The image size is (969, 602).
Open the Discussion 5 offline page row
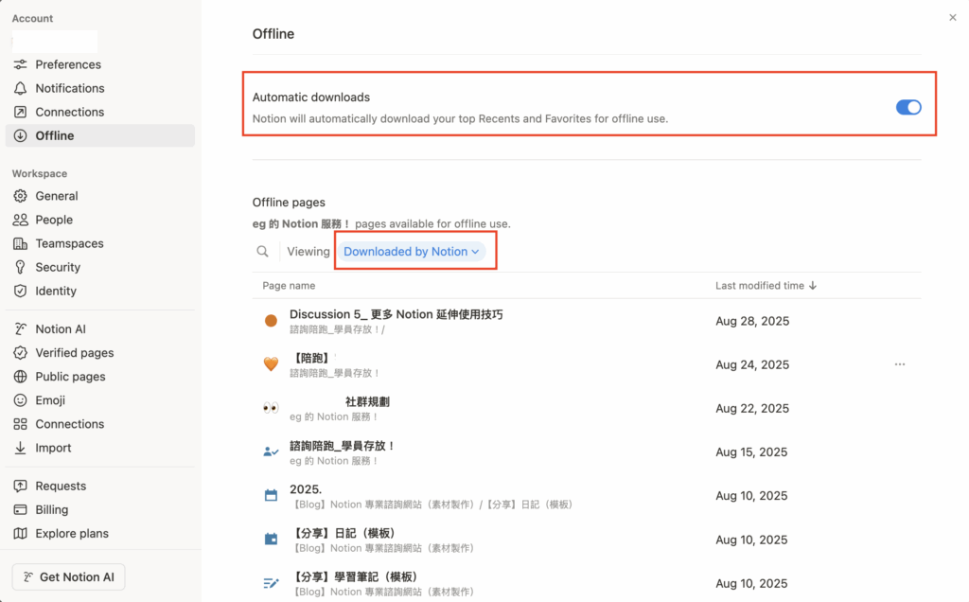[x=396, y=314]
